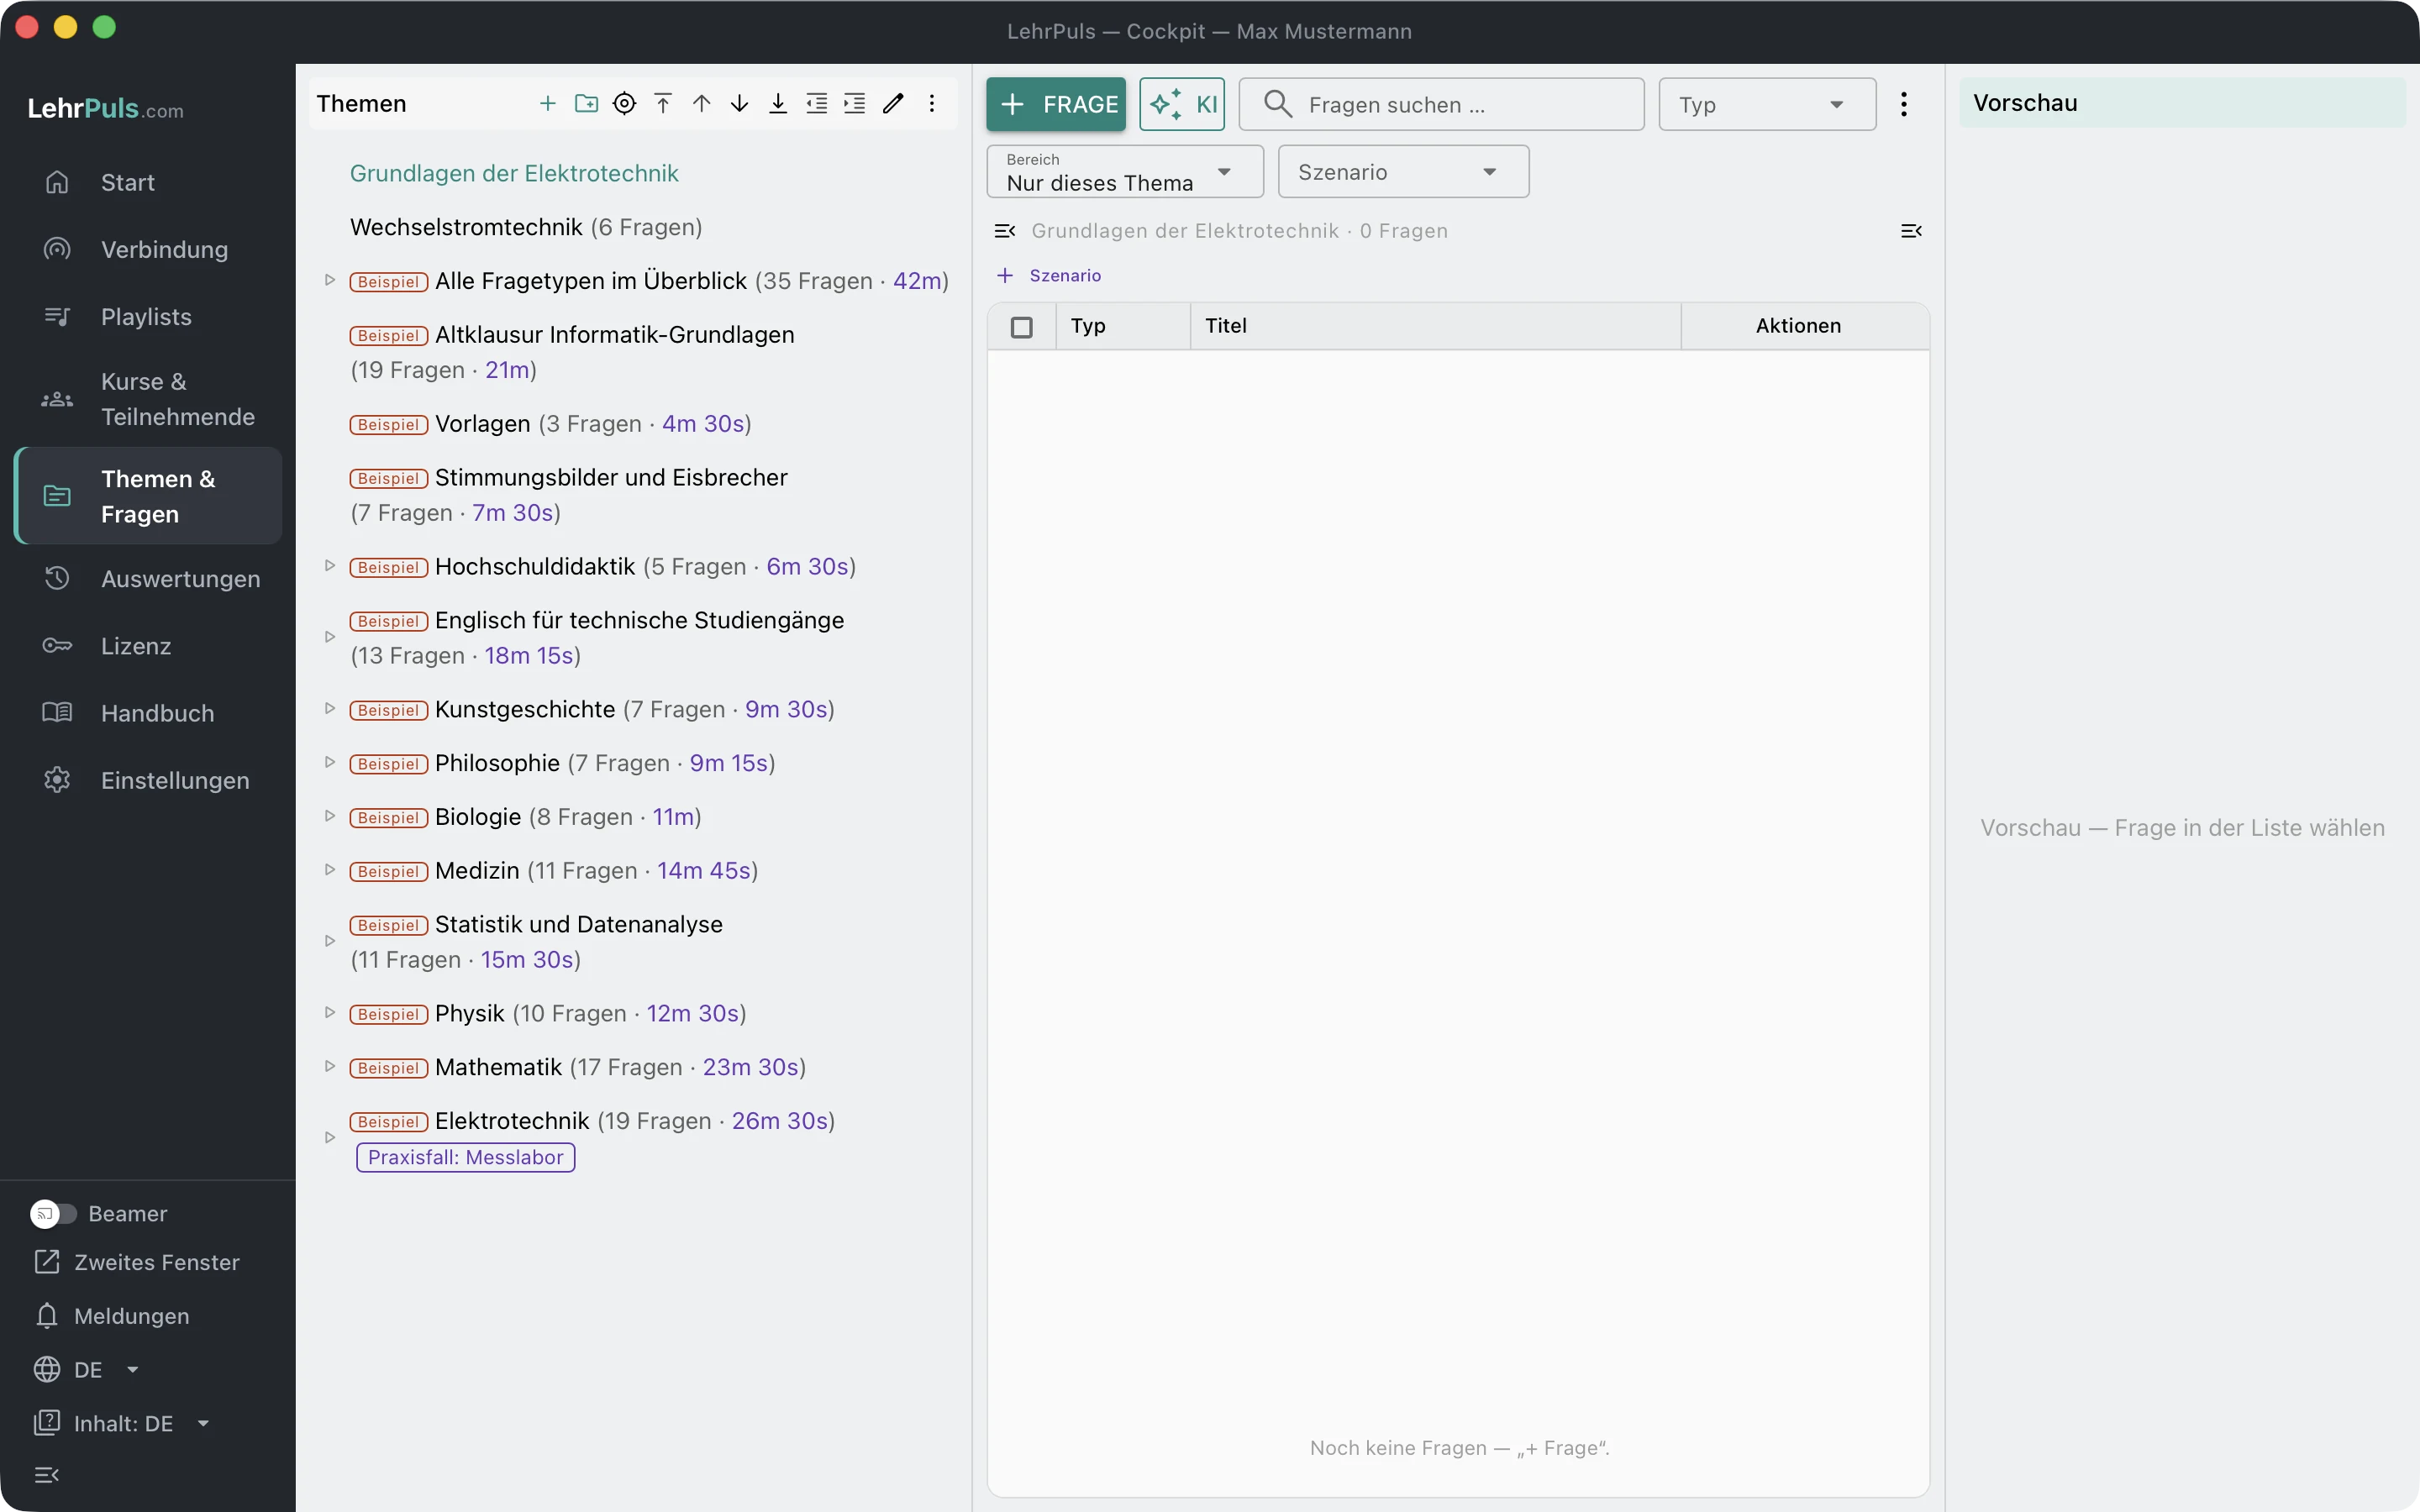The image size is (2420, 1512).
Task: Move theme to bottom arrow icon
Action: (778, 103)
